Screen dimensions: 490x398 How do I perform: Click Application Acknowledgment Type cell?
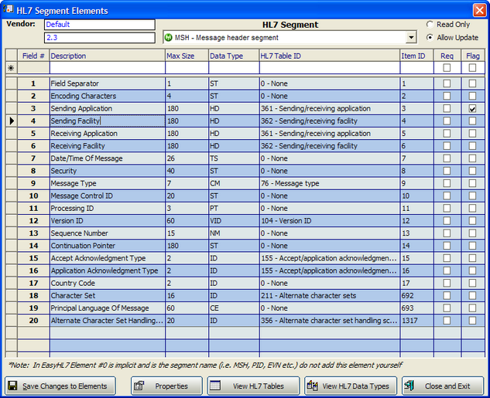coord(108,270)
